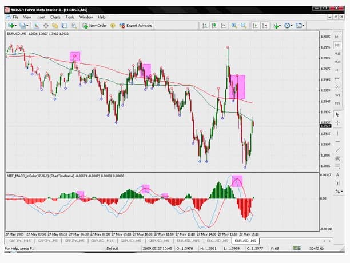Enable the M1 timeframe button

[337, 36]
